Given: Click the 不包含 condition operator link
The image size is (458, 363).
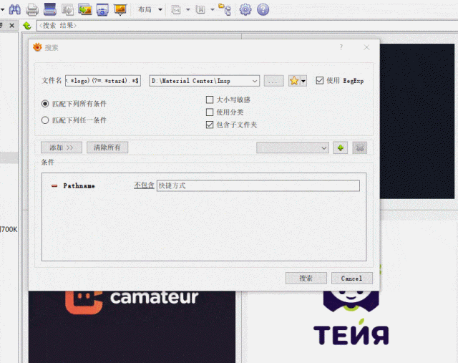Looking at the screenshot, I should coord(144,185).
